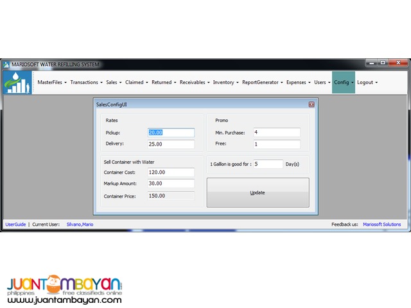
Task: Minimize the Mariosoft application window
Action: (x=371, y=63)
